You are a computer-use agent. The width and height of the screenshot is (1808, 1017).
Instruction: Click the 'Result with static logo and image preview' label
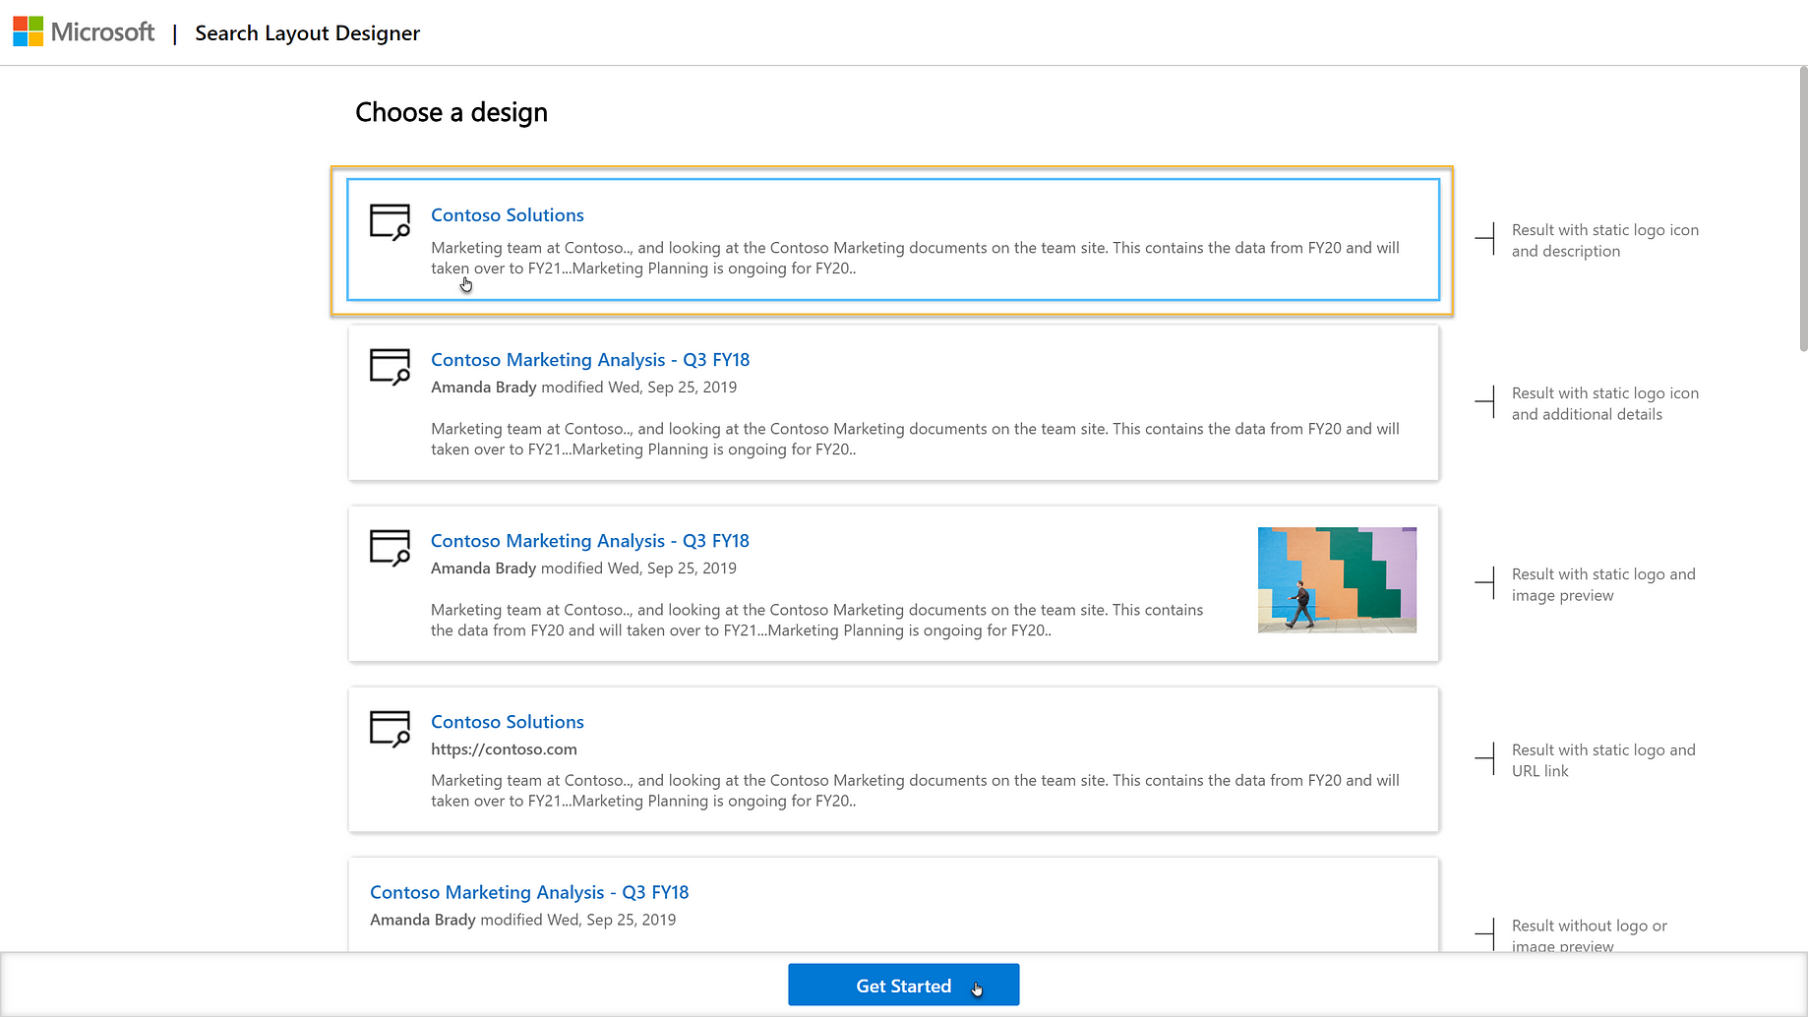[x=1603, y=584]
